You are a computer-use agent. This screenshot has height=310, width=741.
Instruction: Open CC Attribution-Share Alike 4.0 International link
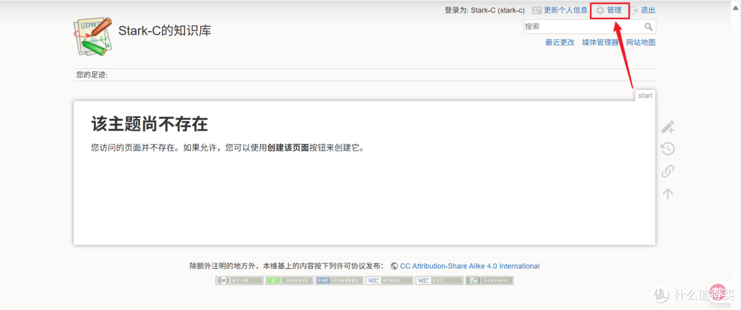tap(470, 266)
